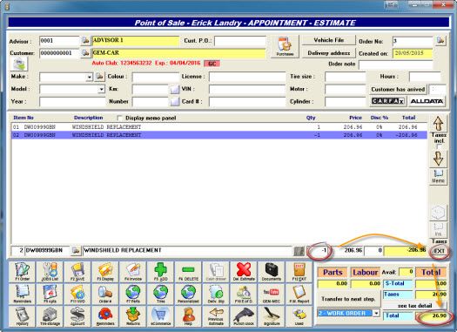Tick Display memo panel checkbox
The width and height of the screenshot is (457, 332).
(x=119, y=118)
